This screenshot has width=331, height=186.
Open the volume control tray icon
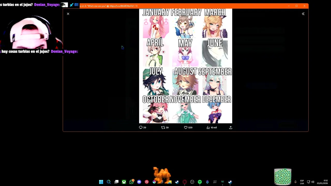click(313, 182)
